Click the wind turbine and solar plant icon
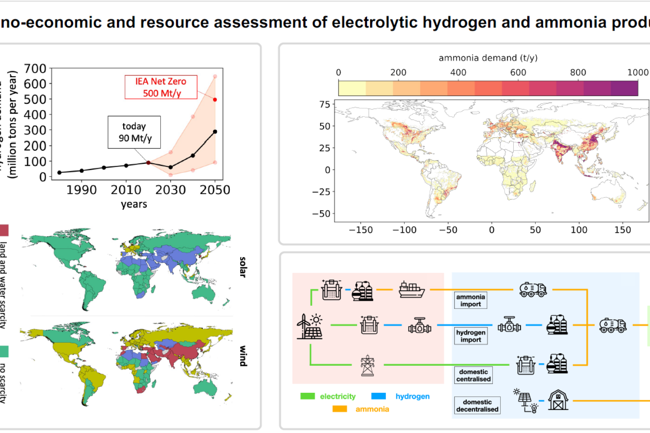This screenshot has height=433, width=650. 310,326
